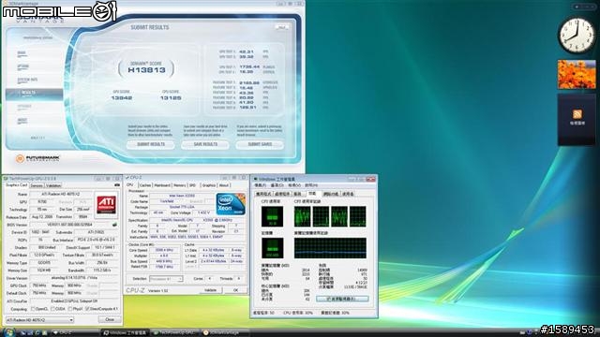This screenshot has height=337, width=600.
Task: Switch to the CPU tab in CPU-Z
Action: [130, 185]
